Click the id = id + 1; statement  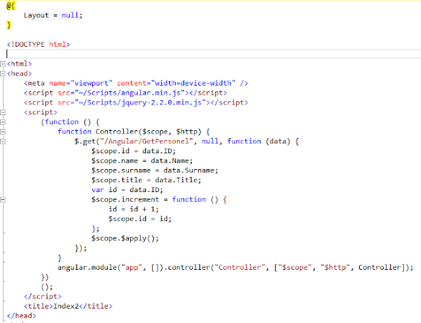tap(134, 209)
